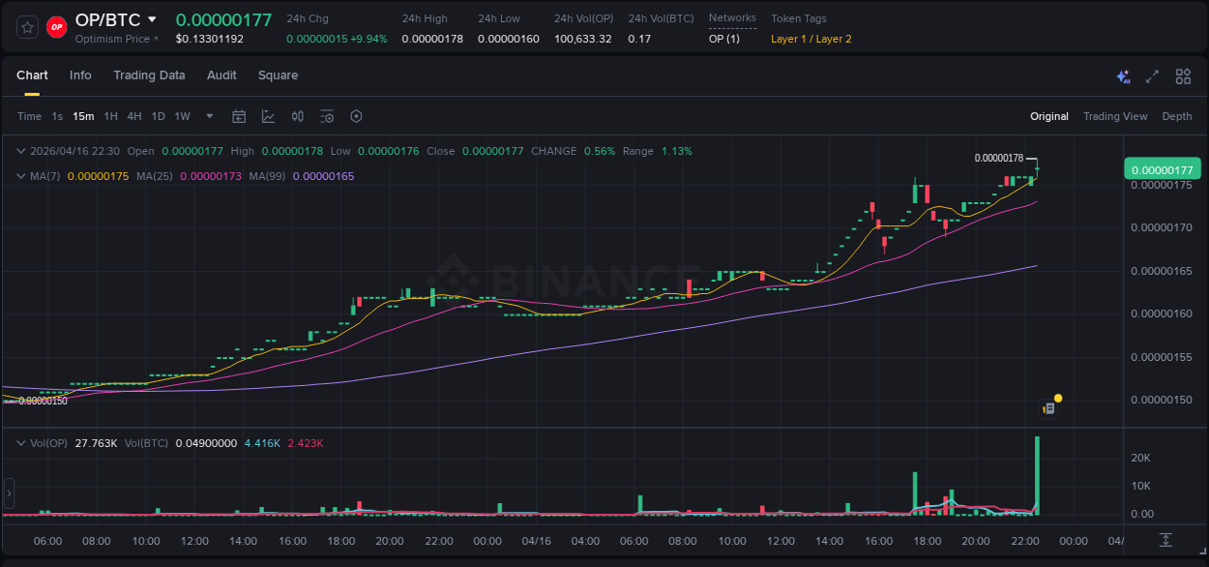The height and width of the screenshot is (567, 1209).
Task: Collapse the MA indicator legend chevron
Action: tap(21, 176)
